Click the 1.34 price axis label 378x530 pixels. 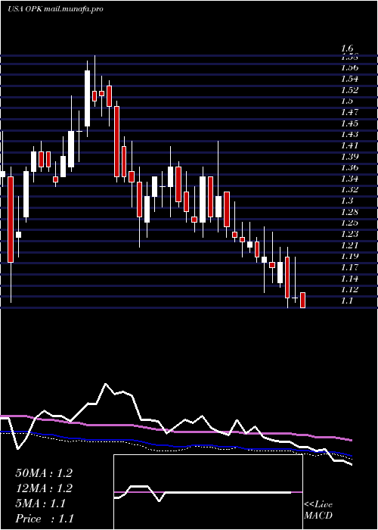(x=349, y=179)
